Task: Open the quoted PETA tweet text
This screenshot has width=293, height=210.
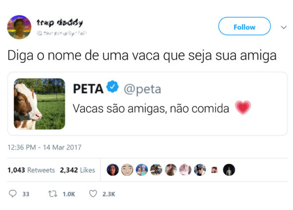Action: tap(151, 108)
